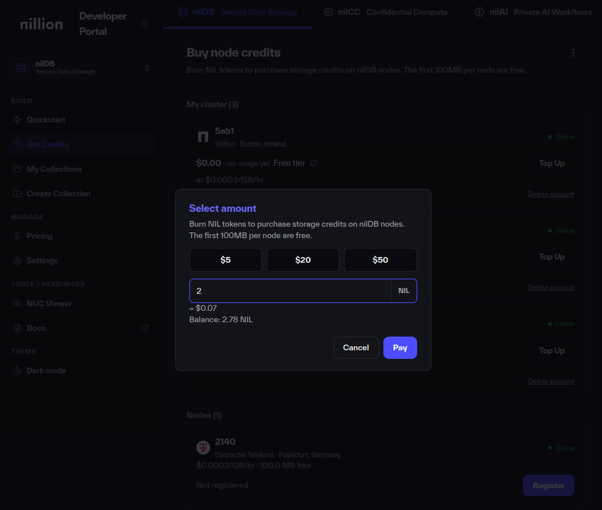Open the nilDB service switcher dropdown

[x=147, y=67]
